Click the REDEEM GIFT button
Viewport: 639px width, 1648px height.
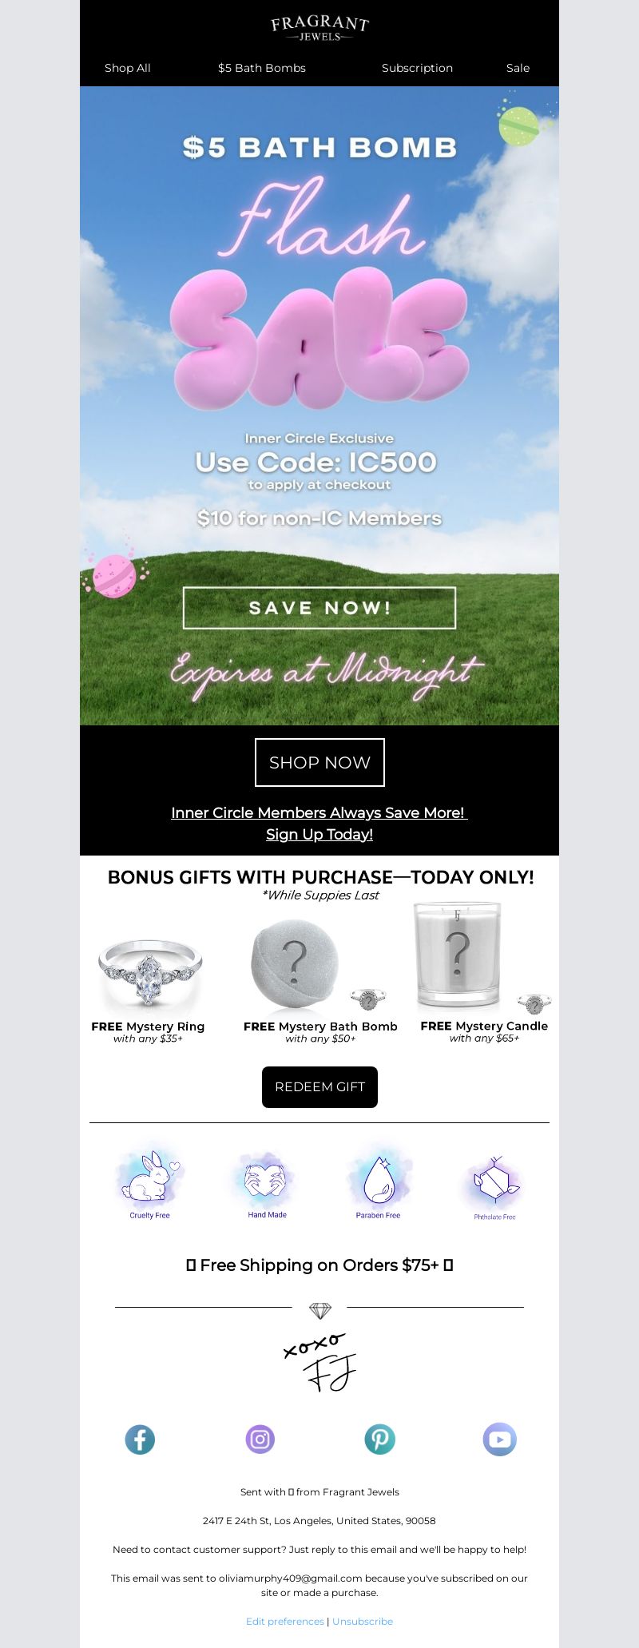[x=319, y=1086]
